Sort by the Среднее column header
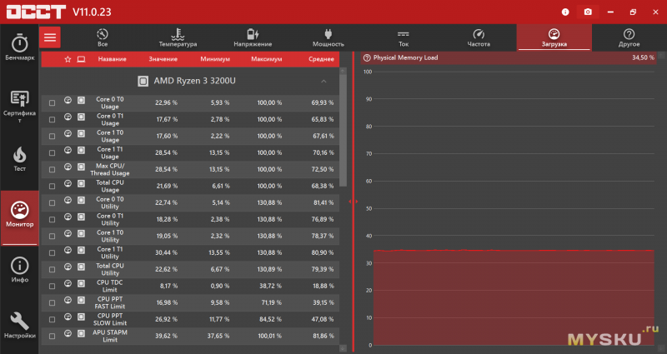Screen dimensions: 667x354 coord(321,59)
